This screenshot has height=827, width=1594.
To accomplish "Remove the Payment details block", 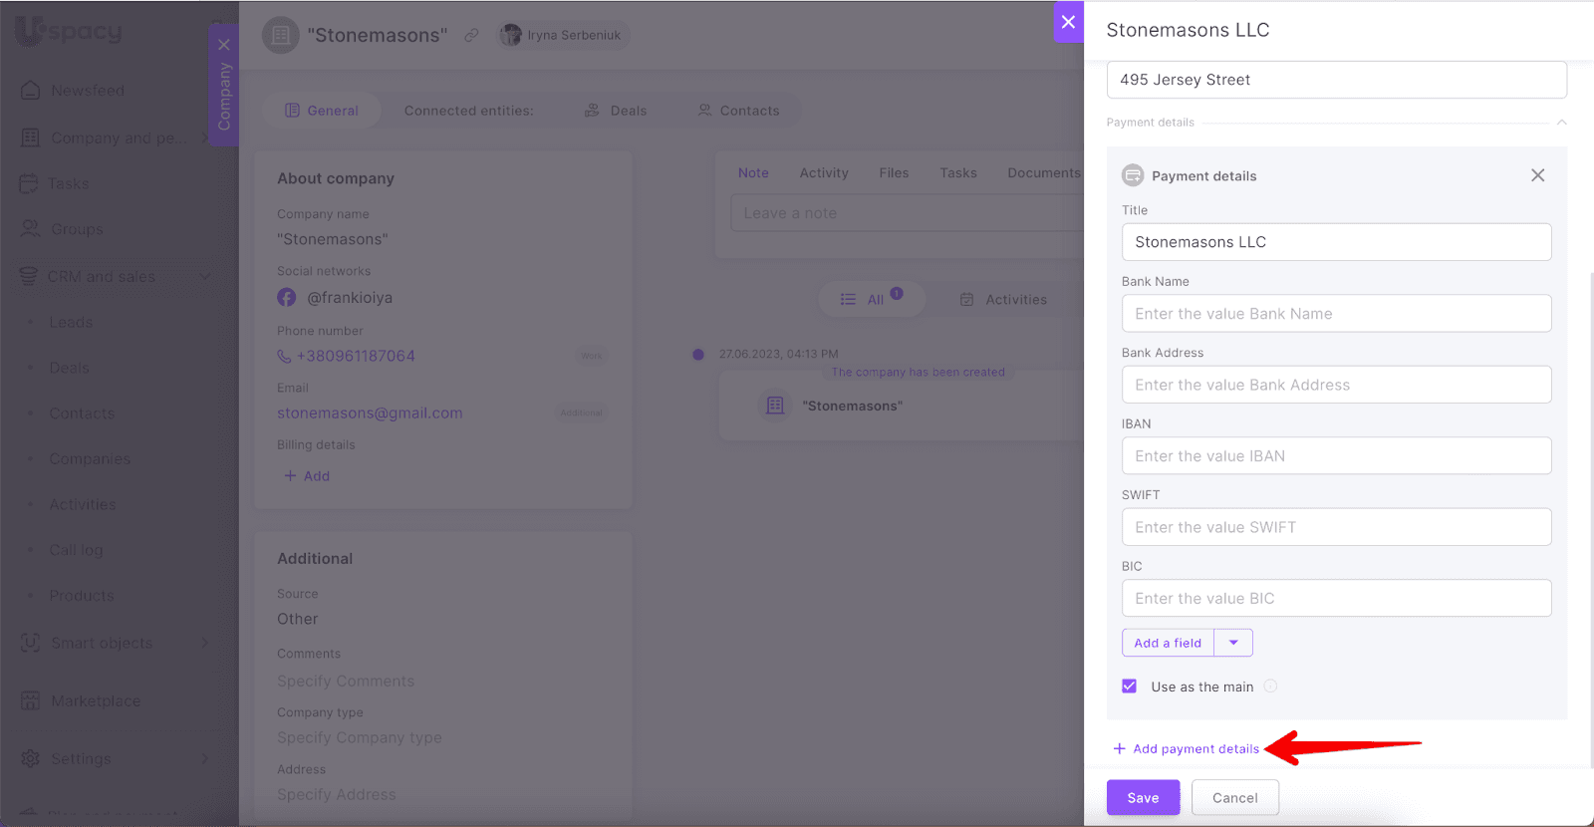I will pyautogui.click(x=1537, y=175).
